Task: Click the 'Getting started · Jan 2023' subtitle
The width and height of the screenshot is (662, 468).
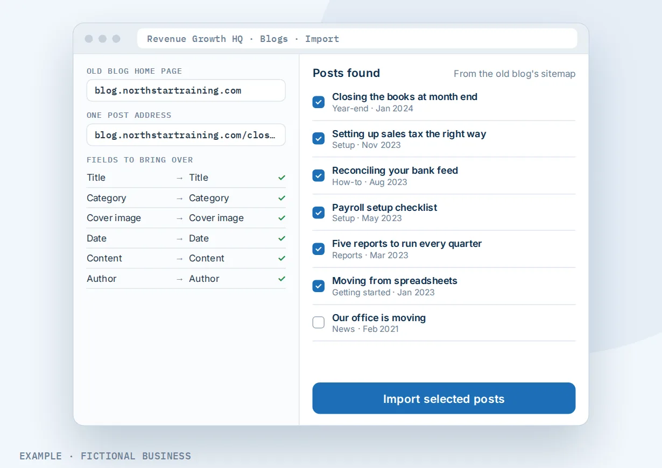Action: point(383,293)
